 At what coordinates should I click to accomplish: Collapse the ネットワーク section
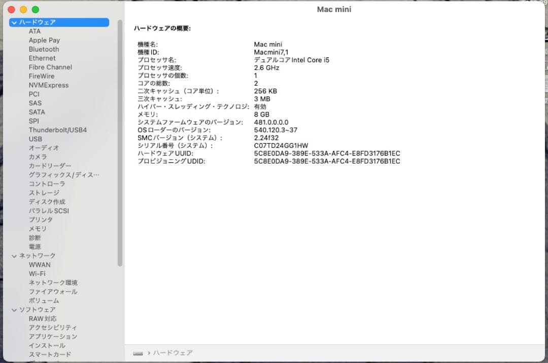[x=13, y=256]
